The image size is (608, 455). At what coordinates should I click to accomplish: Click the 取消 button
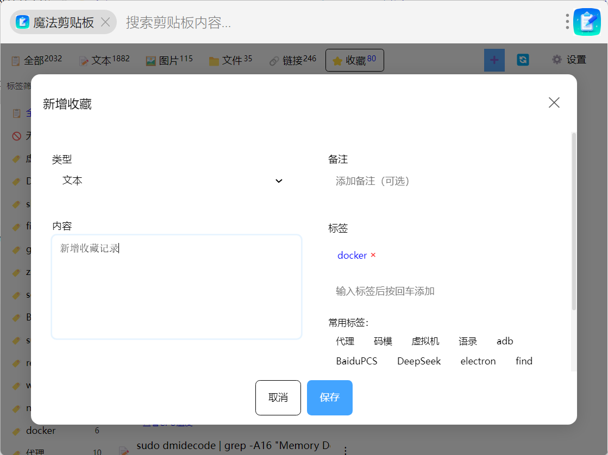[278, 398]
